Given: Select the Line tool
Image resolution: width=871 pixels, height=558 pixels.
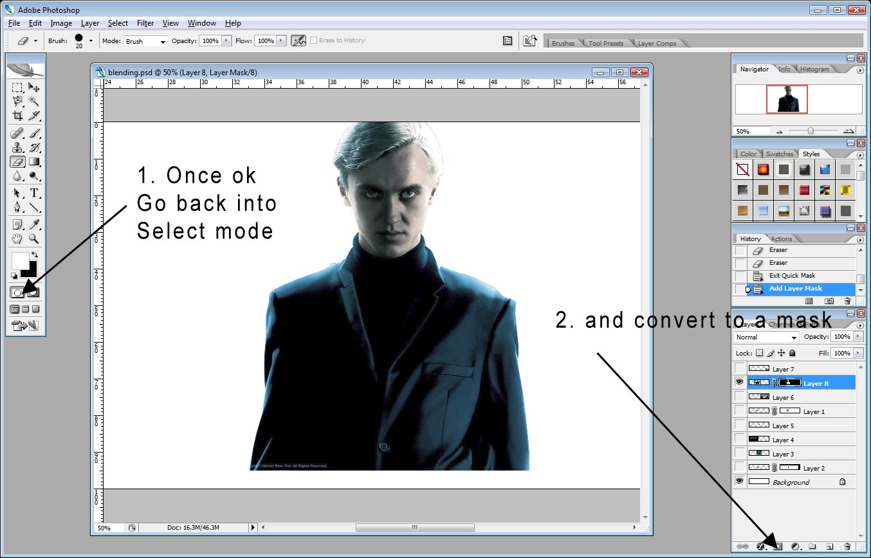Looking at the screenshot, I should tap(34, 208).
